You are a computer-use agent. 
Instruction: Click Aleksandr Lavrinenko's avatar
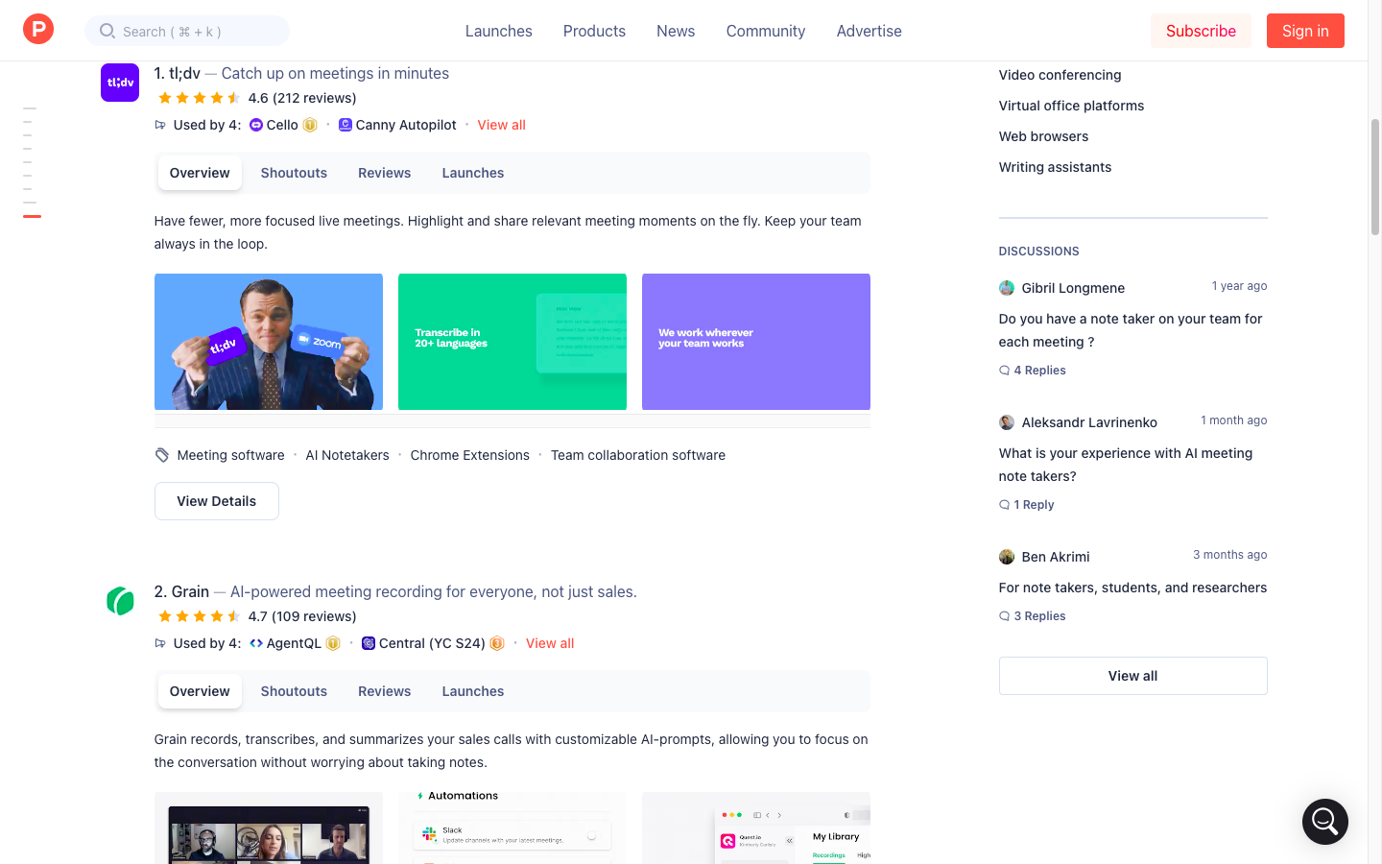point(1007,422)
